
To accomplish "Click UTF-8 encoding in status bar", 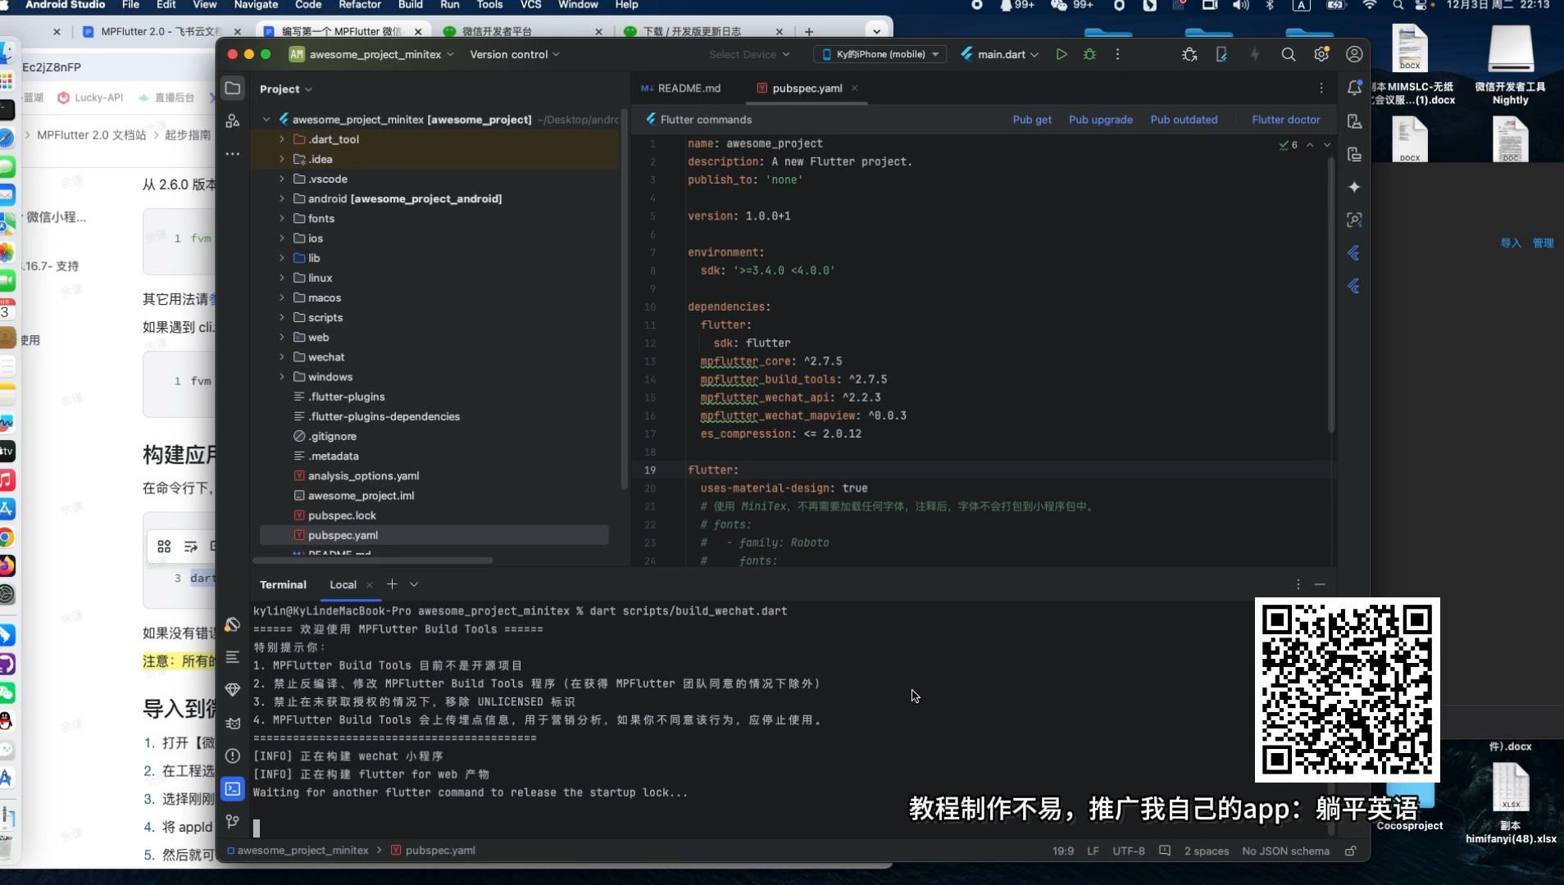I will 1128,851.
